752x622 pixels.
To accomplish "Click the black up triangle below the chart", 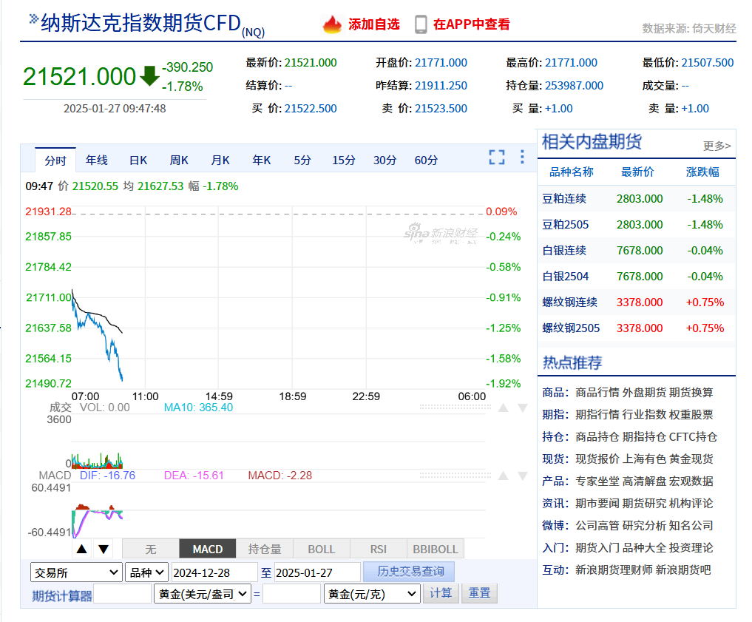I will pos(81,549).
